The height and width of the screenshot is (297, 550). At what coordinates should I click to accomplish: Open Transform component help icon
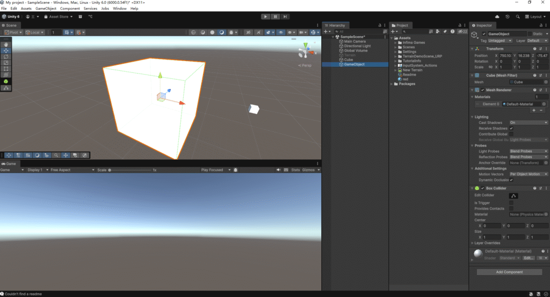click(534, 49)
